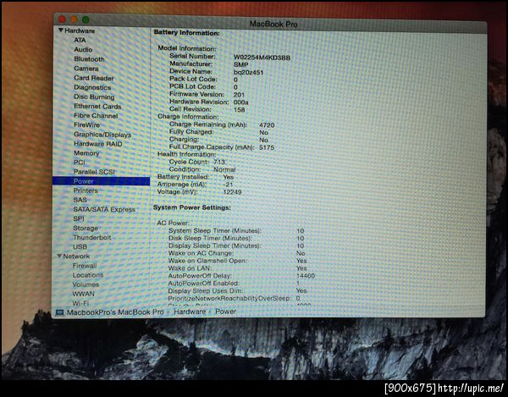Click the cycle count value 713
508x397 pixels.
point(219,162)
